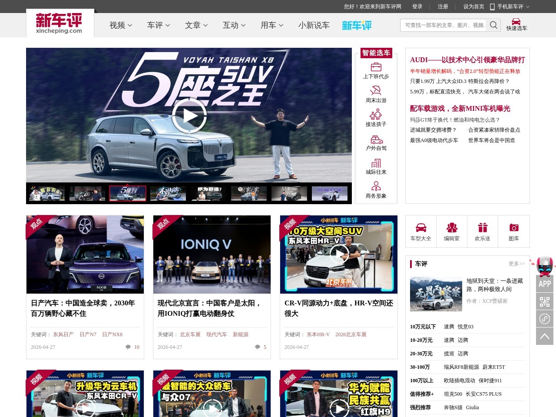Select the 城际往来 building icon
556x417 pixels.
376,163
